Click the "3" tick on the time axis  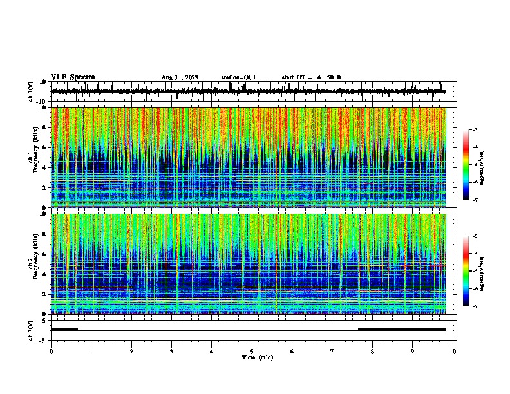pyautogui.click(x=171, y=352)
